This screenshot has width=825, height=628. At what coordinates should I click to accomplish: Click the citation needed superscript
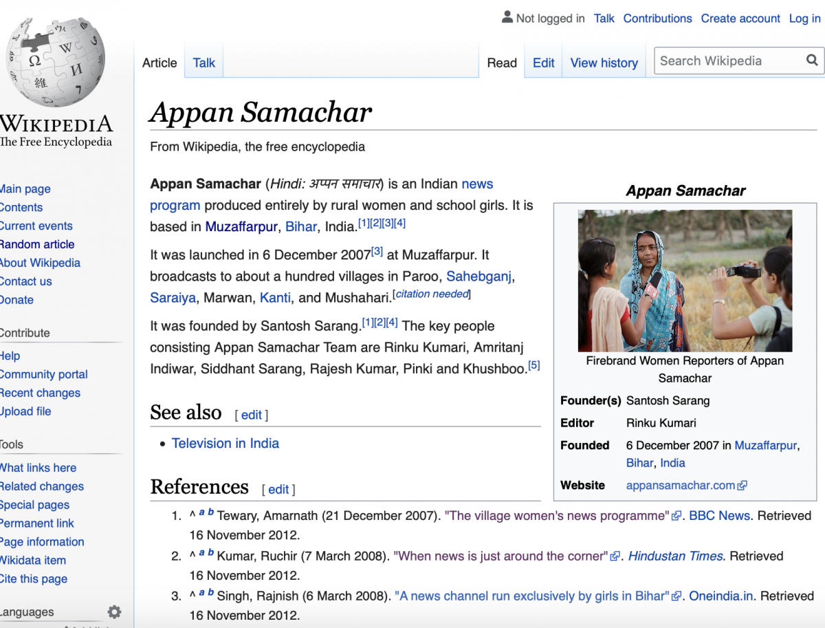pyautogui.click(x=432, y=294)
